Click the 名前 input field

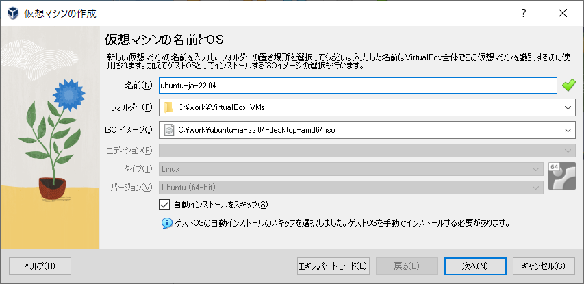click(x=358, y=86)
